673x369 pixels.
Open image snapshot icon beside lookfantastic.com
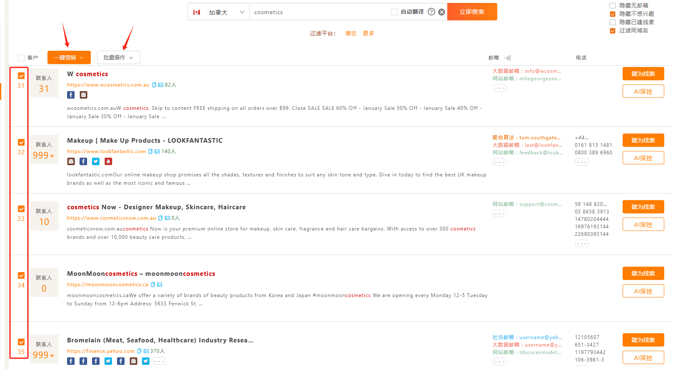pyautogui.click(x=157, y=151)
